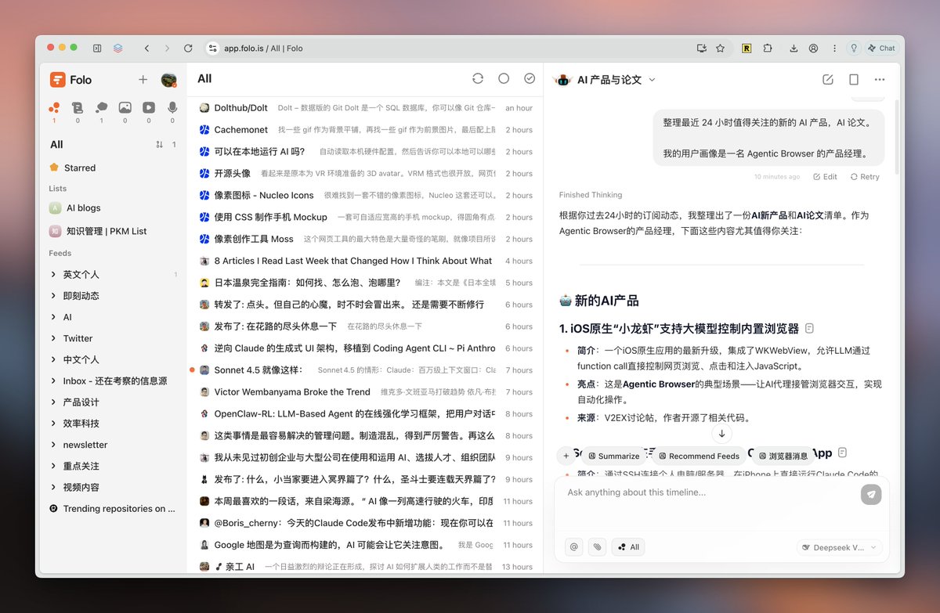Image resolution: width=940 pixels, height=613 pixels.
Task: Mark all entries read with the check-circle icon
Action: click(x=530, y=78)
